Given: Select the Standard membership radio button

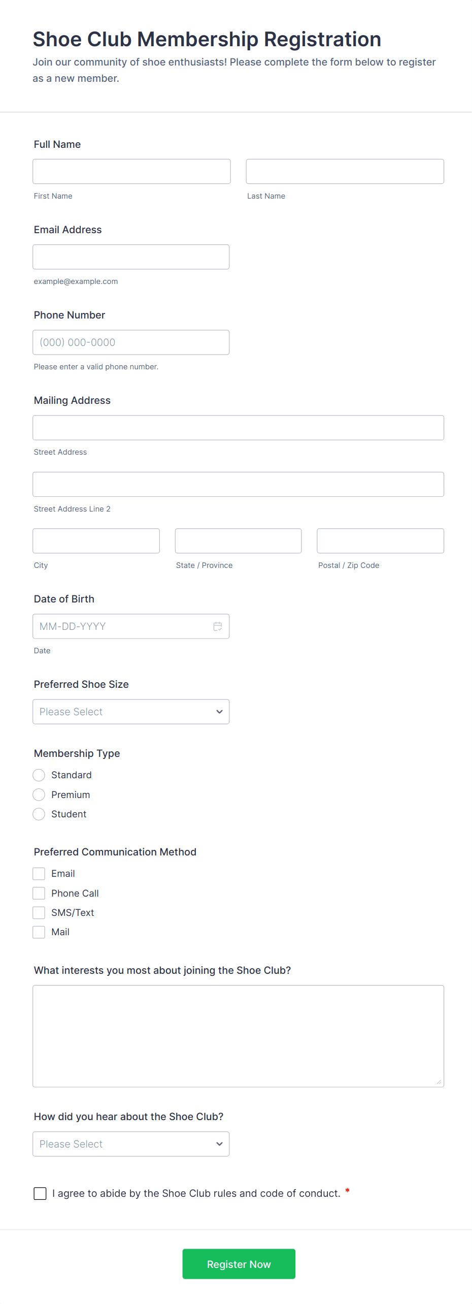Looking at the screenshot, I should 39,775.
